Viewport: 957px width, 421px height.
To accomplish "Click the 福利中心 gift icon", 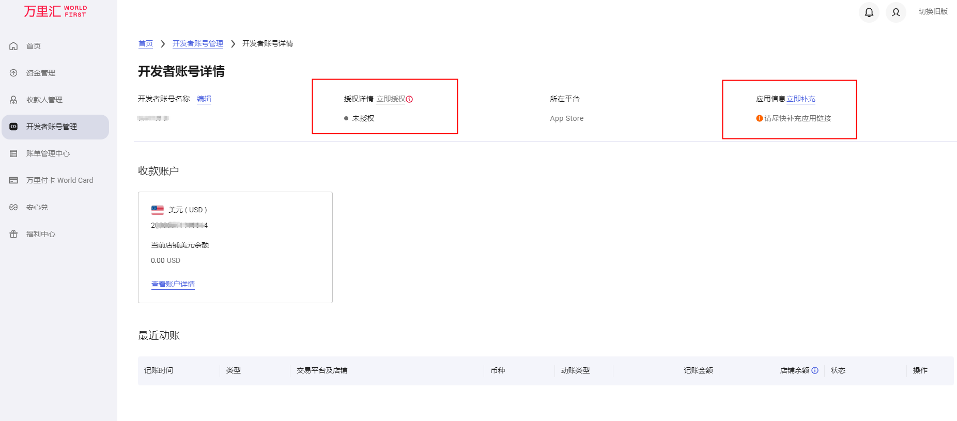I will [x=14, y=234].
